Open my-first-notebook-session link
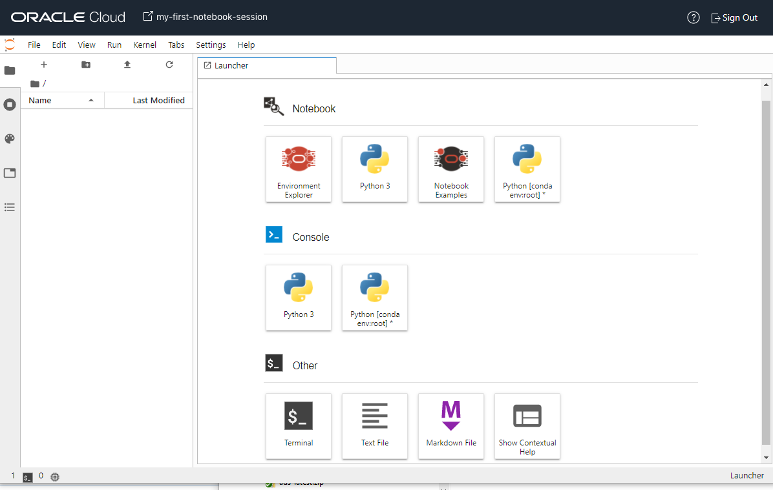This screenshot has height=490, width=773. click(206, 17)
